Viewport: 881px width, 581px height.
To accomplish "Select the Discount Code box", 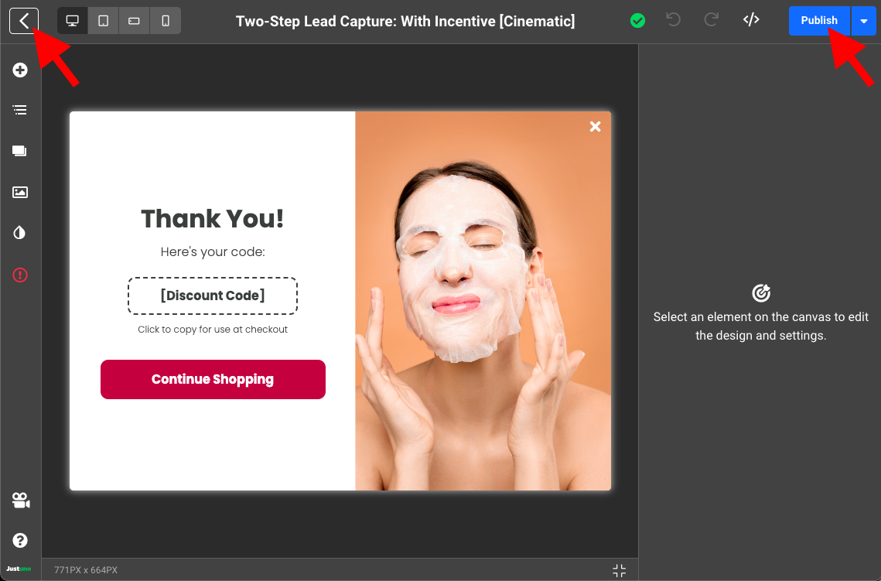I will point(213,296).
